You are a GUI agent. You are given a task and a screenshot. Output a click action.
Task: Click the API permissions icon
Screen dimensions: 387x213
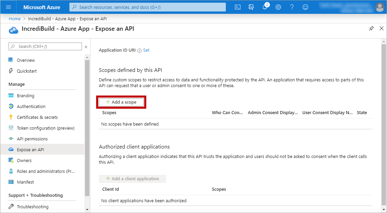tap(11, 139)
